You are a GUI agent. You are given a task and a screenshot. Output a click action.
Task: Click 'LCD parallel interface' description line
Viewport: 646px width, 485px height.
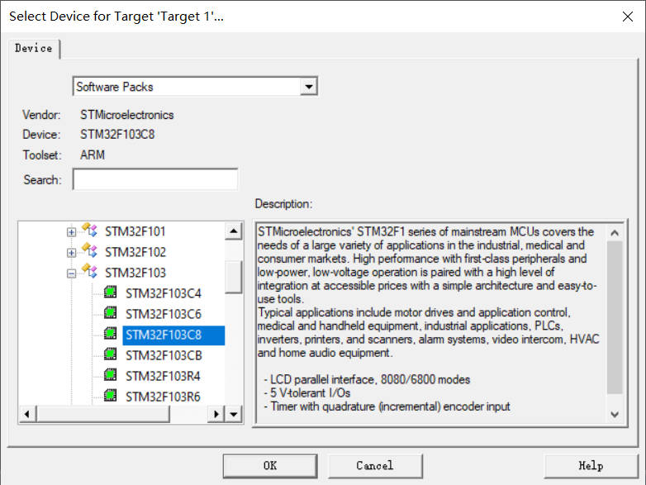point(367,379)
